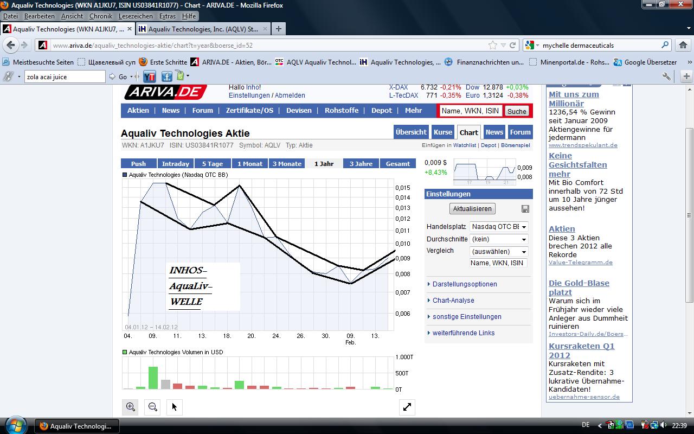Click the diskette save icon in Einstellungen panel
Screen dimensions: 694x434
coord(524,208)
